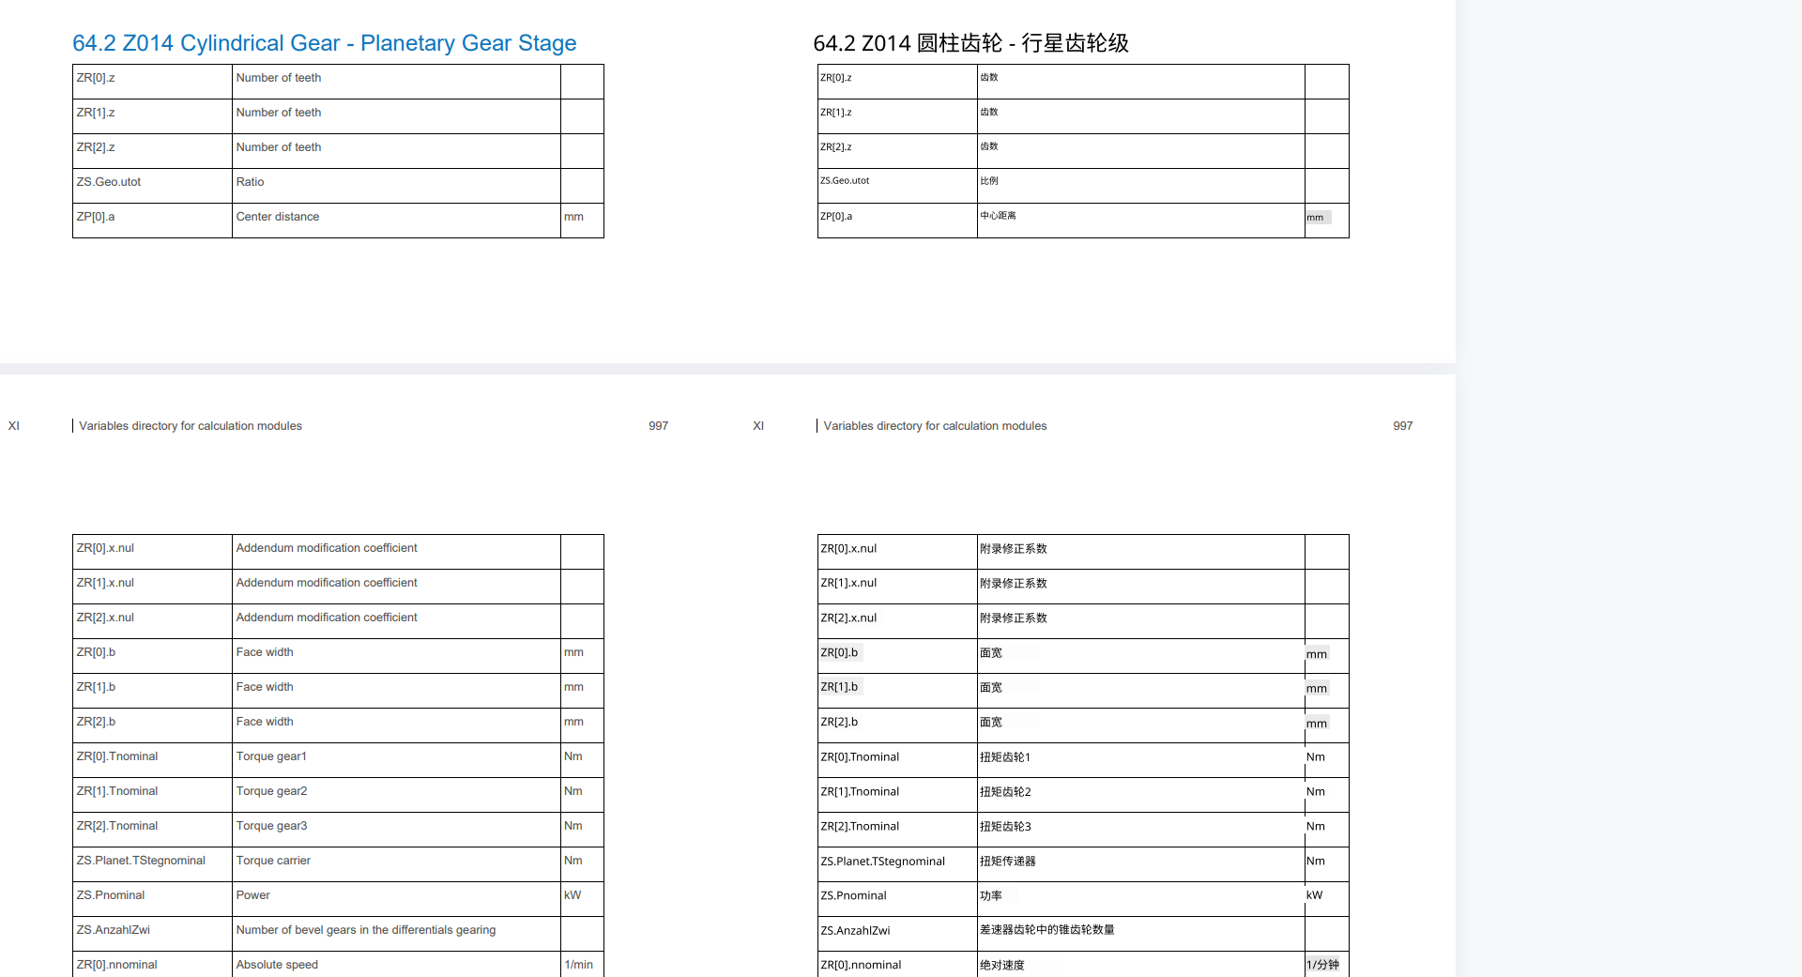
Task: Click the Chinese 中心距离 cell
Action: 998,216
